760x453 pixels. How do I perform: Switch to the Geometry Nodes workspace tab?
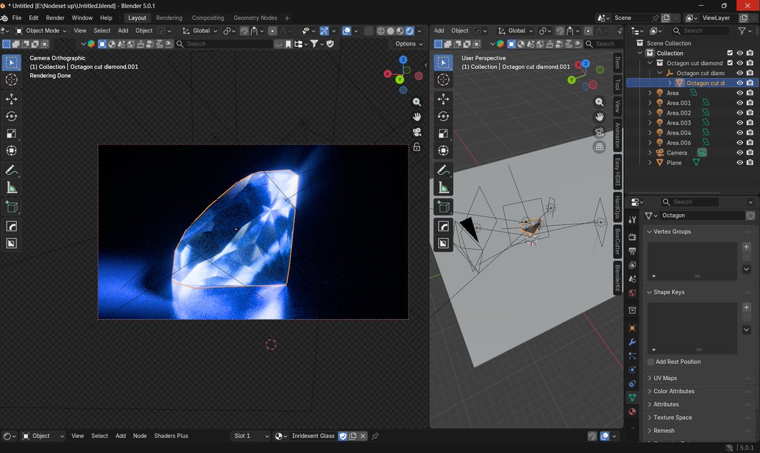(x=255, y=18)
